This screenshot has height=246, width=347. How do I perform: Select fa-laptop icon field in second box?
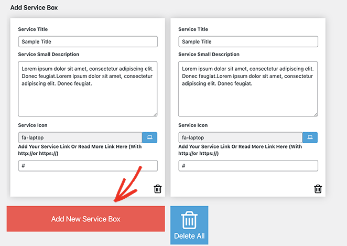pos(240,137)
